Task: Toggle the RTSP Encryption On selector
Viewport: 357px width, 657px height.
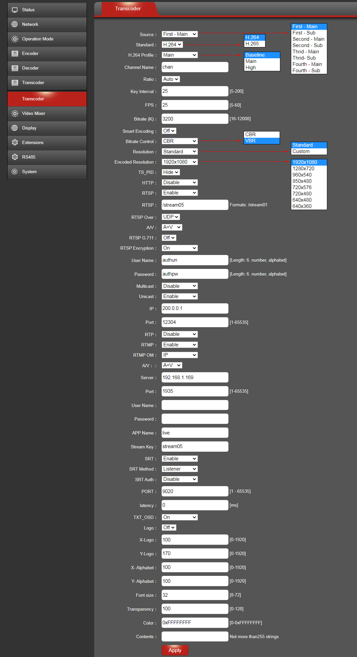Action: pos(179,248)
